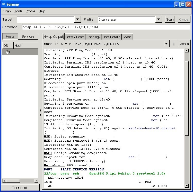Viewport: 193px width, 192px height.
Task: Click into the Target input field
Action: coord(46,19)
